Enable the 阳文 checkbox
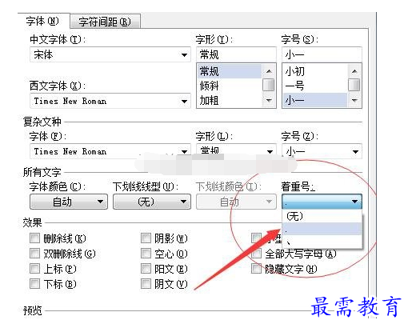This screenshot has width=408, height=332. point(146,269)
